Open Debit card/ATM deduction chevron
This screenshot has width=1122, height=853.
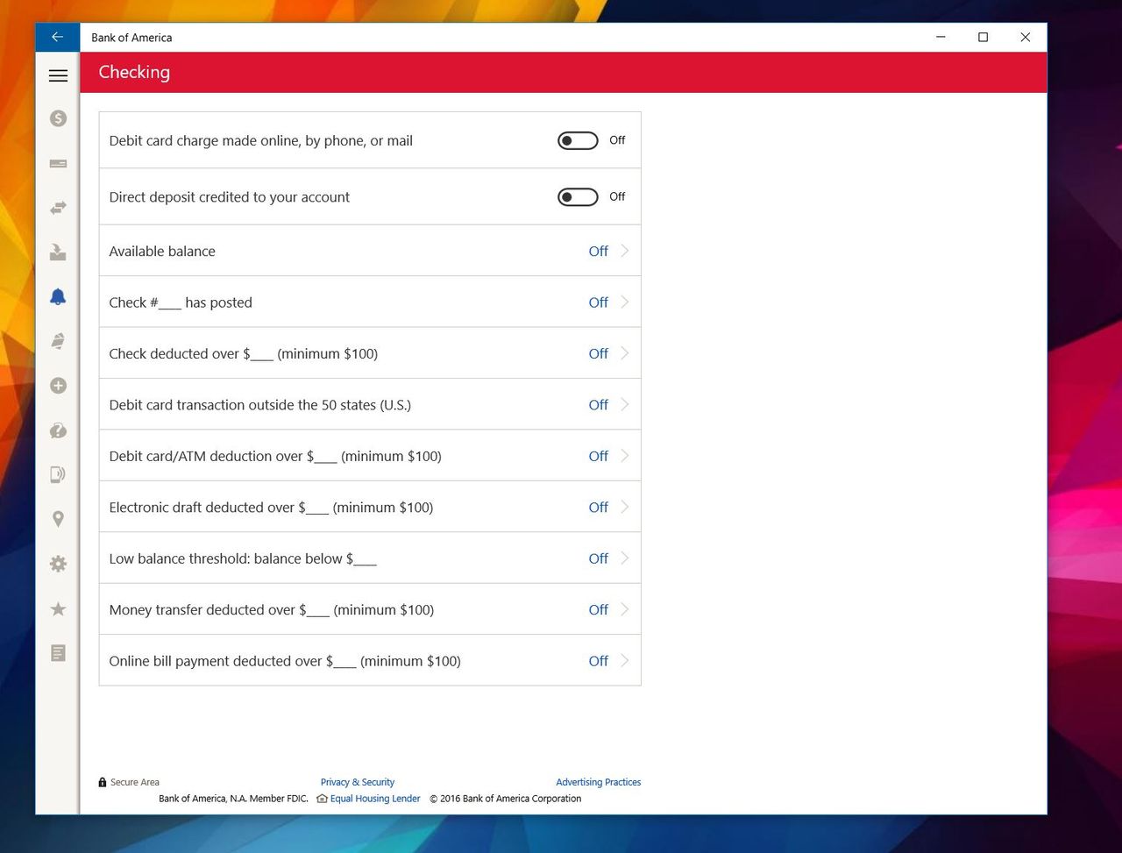tap(625, 456)
